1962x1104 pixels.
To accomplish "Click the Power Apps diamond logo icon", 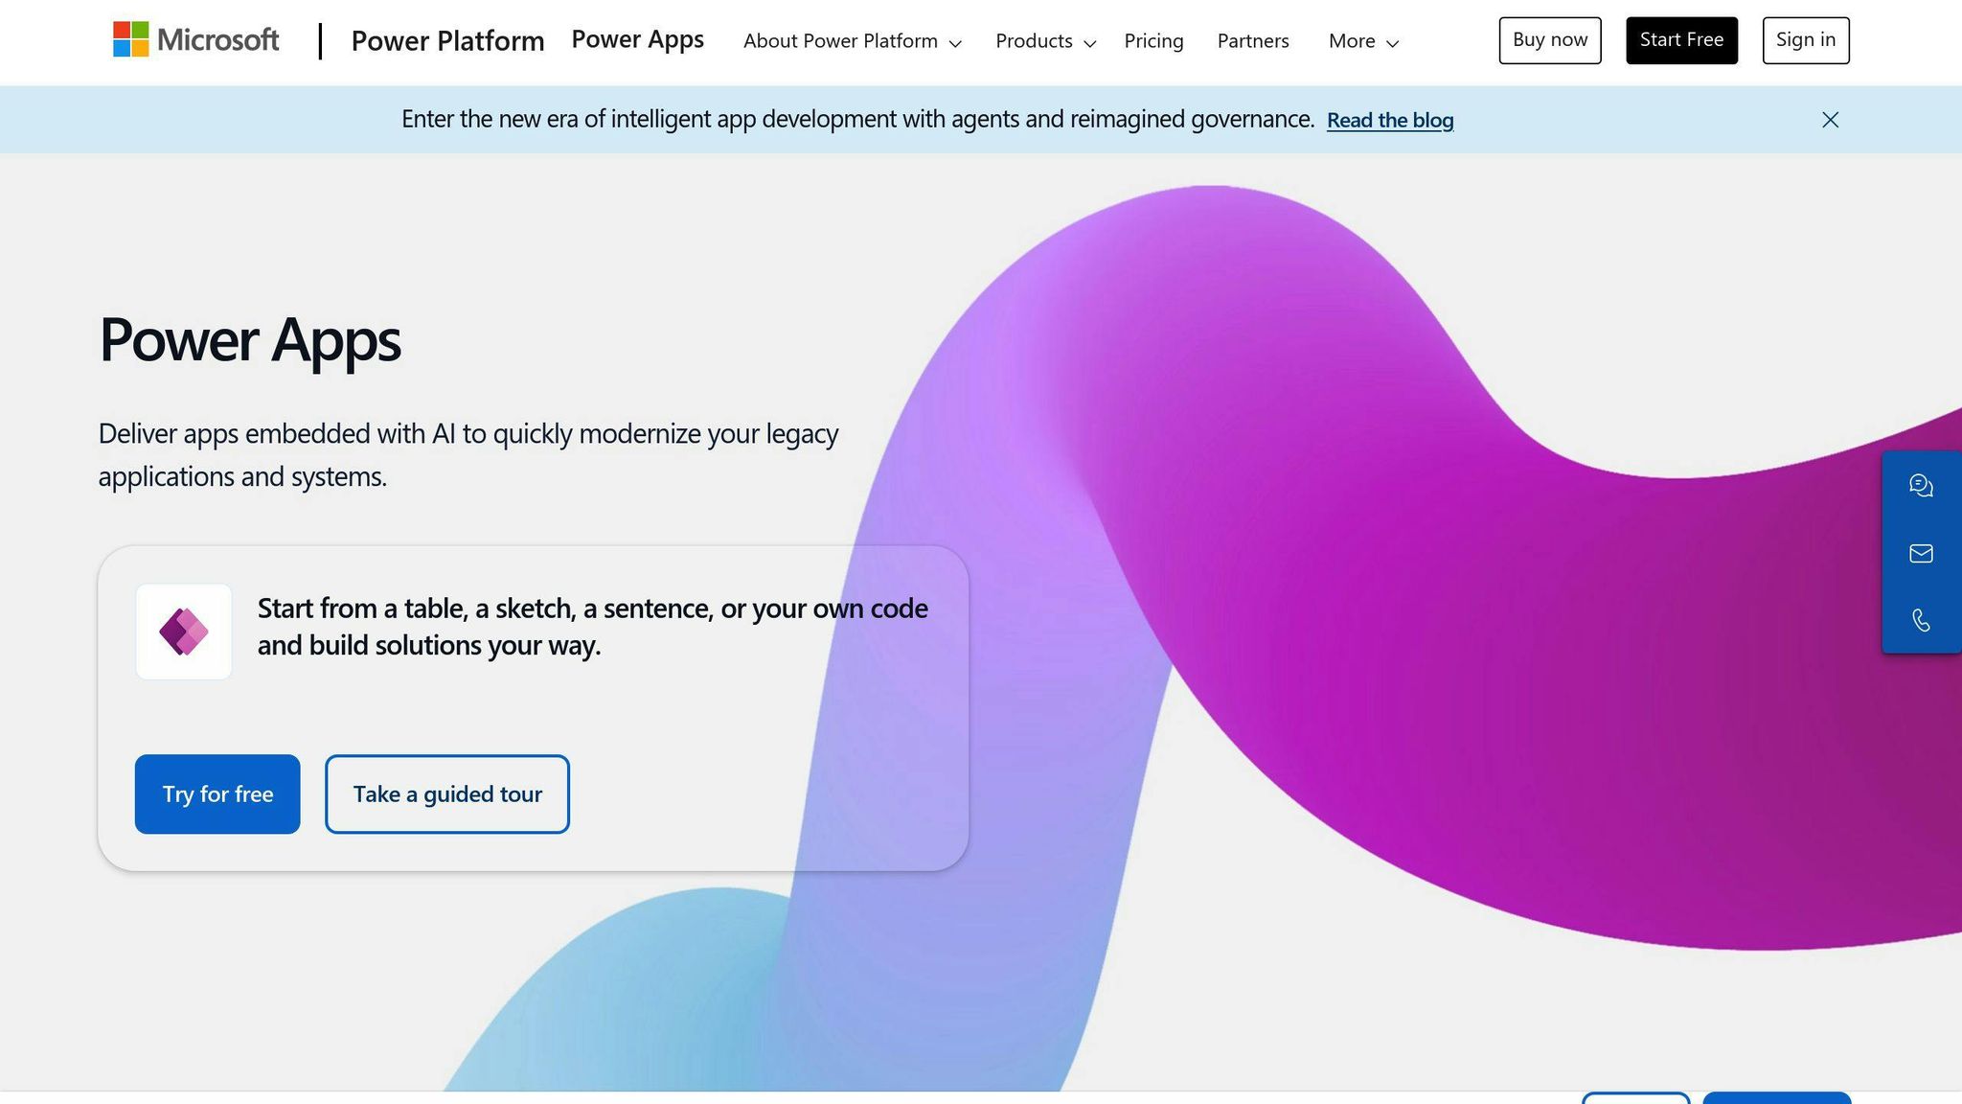I will click(x=184, y=632).
